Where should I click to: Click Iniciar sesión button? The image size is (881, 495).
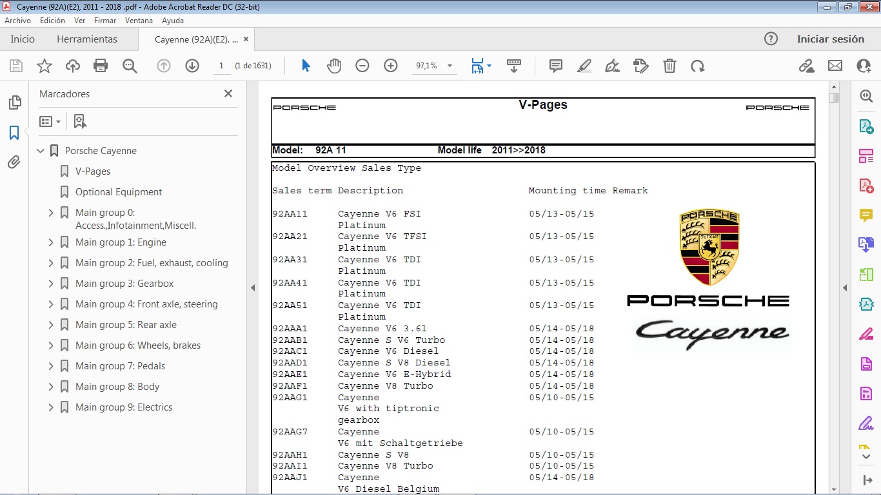tap(830, 39)
